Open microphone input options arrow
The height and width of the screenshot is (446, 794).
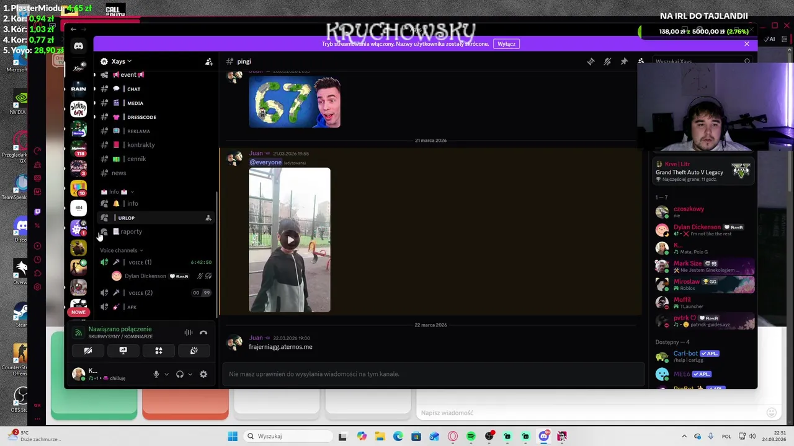pos(166,374)
